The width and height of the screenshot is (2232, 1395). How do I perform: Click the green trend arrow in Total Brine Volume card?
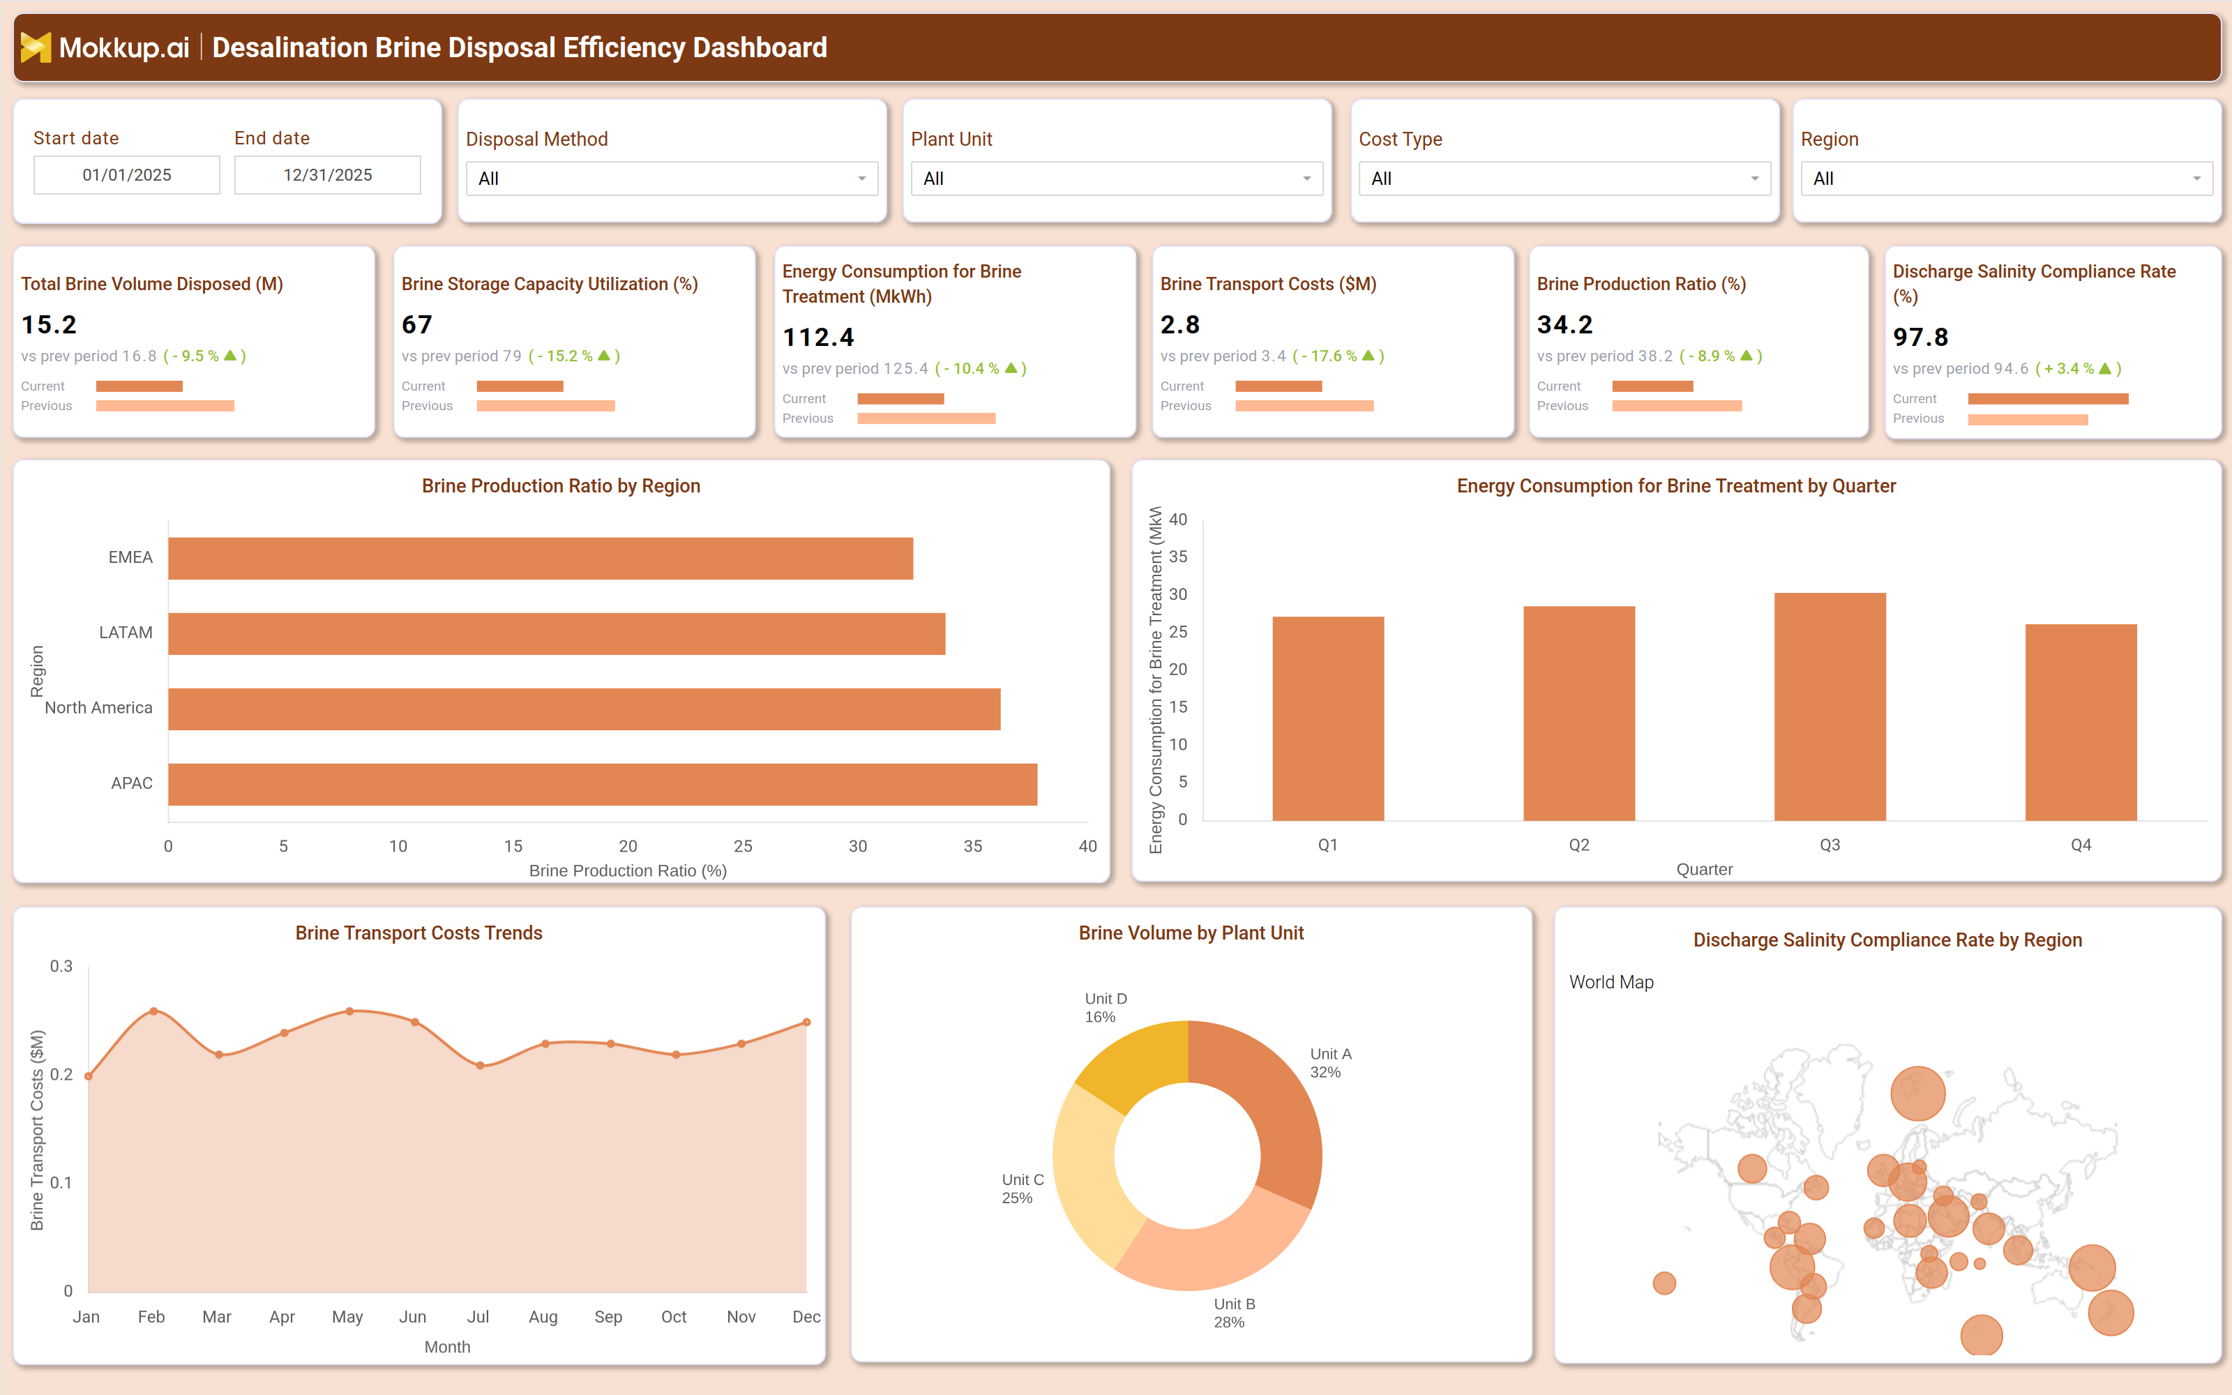(x=231, y=355)
